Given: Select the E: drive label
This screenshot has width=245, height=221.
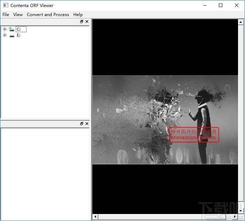Looking at the screenshot, I should coord(18,35).
